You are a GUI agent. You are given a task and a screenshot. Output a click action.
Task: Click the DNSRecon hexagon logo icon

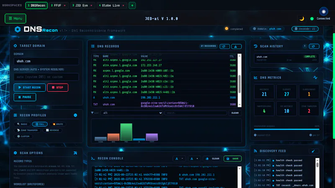[18, 29]
